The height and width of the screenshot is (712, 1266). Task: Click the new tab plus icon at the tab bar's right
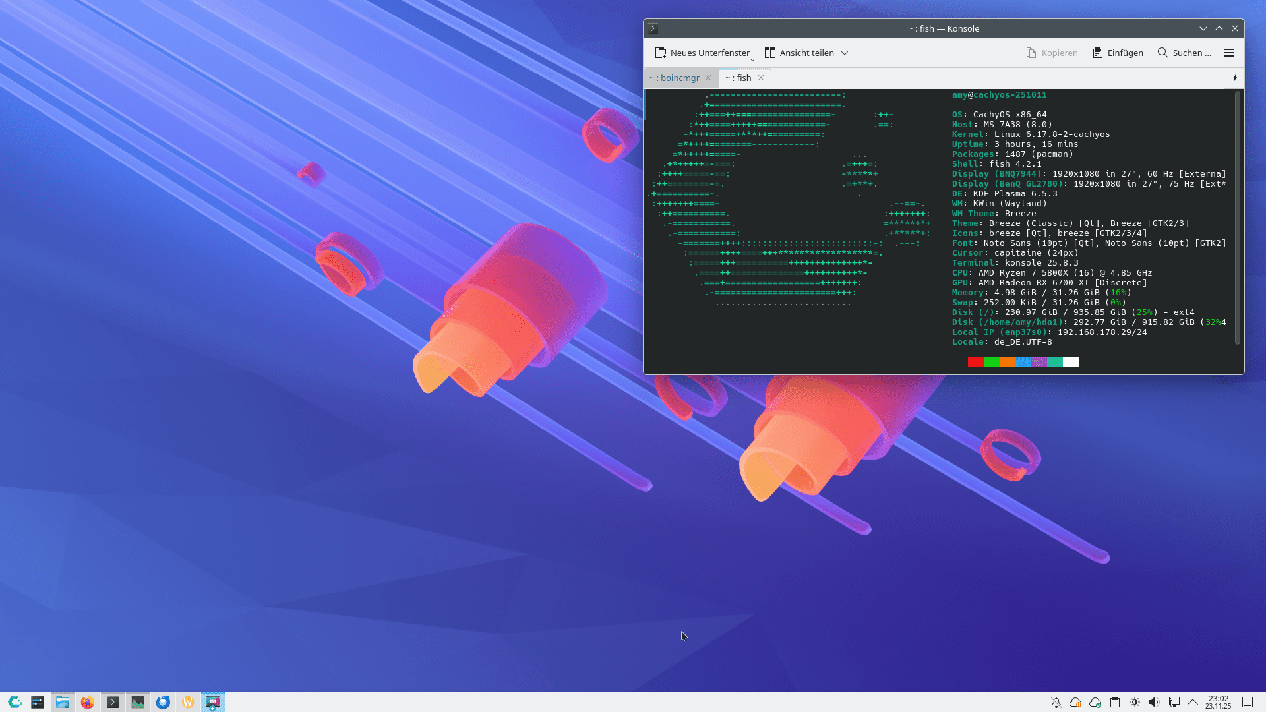(1235, 78)
